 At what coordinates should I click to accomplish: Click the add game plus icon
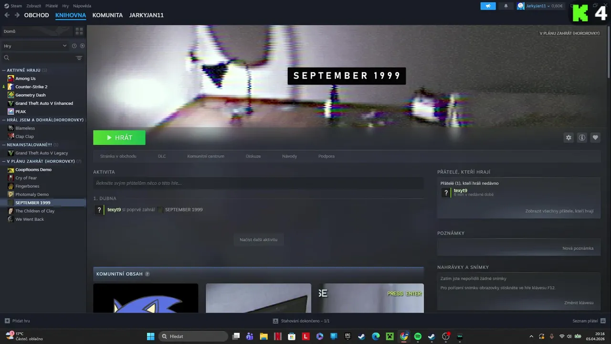pyautogui.click(x=7, y=321)
